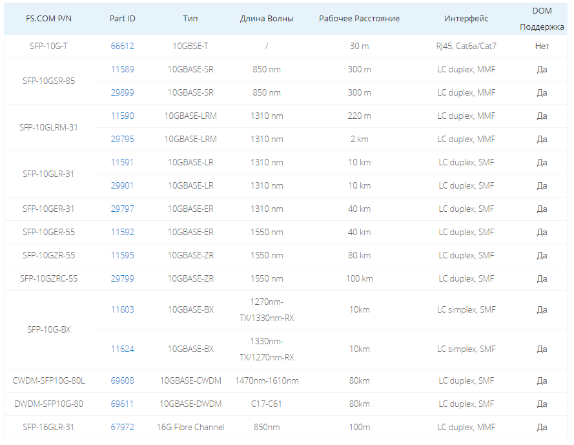
Task: Open Part ID link 66612
Action: pyautogui.click(x=122, y=46)
